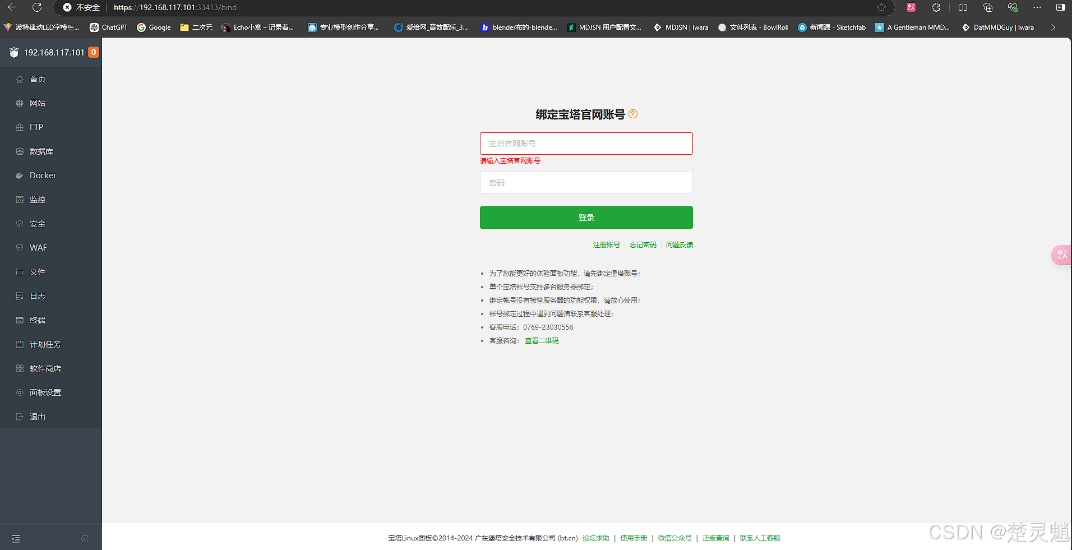
Task: Open the 使用手册 footer link
Action: tap(634, 538)
